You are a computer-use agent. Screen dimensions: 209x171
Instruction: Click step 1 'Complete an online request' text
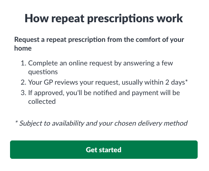click(x=100, y=68)
